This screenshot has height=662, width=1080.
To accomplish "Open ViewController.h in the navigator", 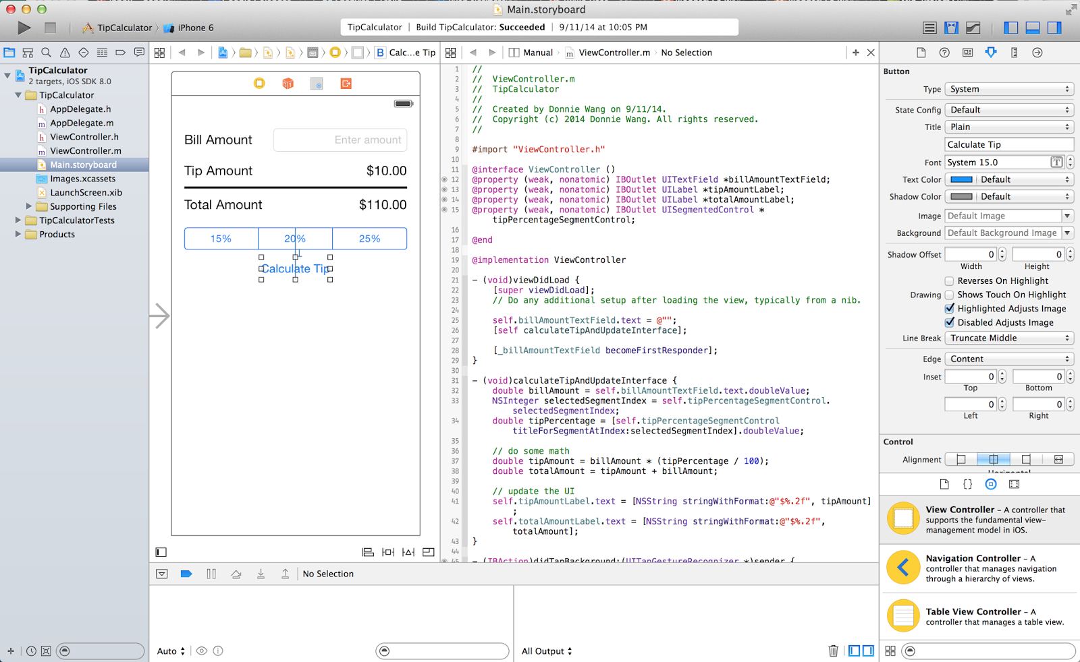I will pos(84,137).
